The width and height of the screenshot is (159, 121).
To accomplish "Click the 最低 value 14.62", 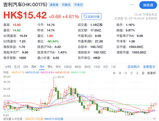I will coord(17,30).
